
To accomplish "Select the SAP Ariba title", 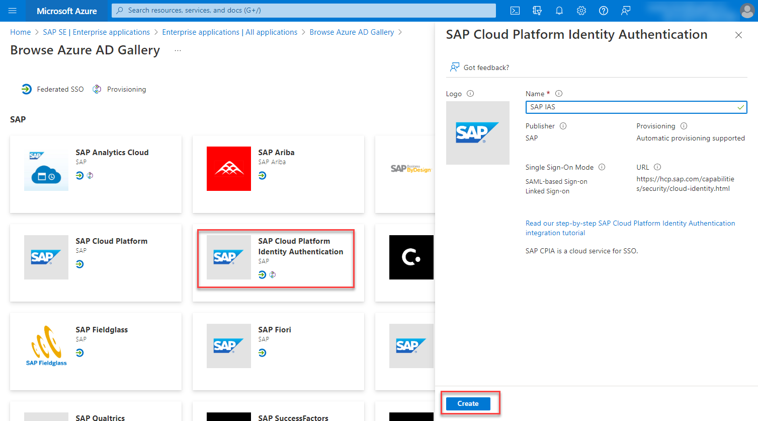I will tap(276, 153).
